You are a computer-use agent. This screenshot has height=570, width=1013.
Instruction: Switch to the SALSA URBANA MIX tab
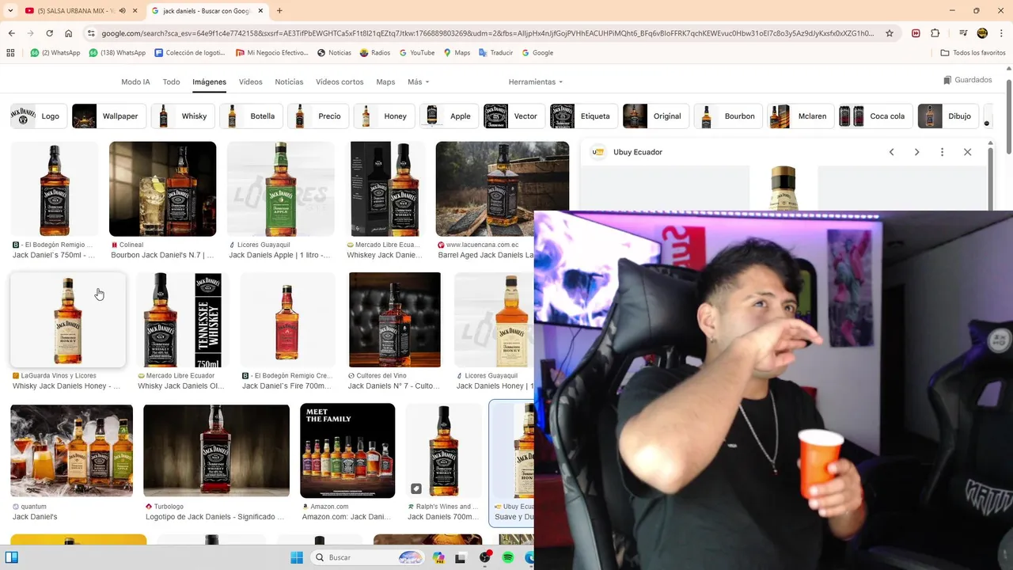point(75,10)
